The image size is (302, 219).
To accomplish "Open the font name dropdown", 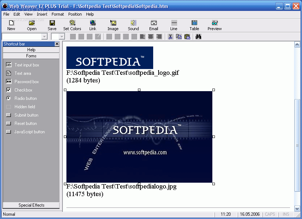I will click(45, 36).
